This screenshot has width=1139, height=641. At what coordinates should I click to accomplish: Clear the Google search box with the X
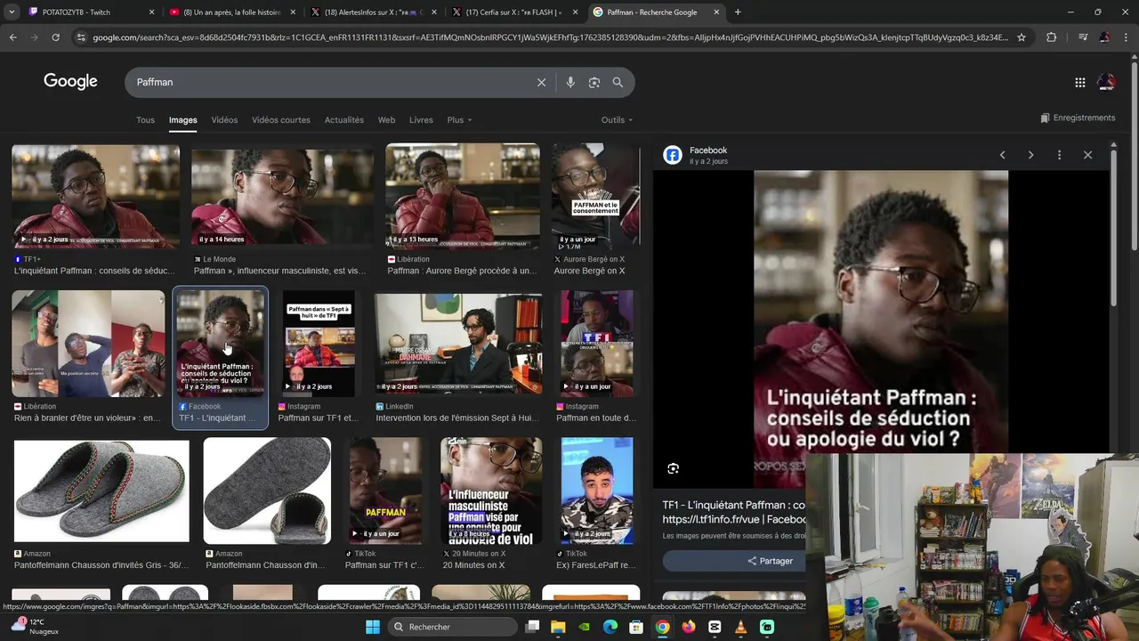[541, 82]
